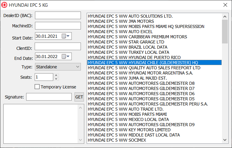Image resolution: width=232 pixels, height=148 pixels.
Task: Select AUTOMOTORES GILDEMEISTER D6 entry
Action: click(x=154, y=94)
